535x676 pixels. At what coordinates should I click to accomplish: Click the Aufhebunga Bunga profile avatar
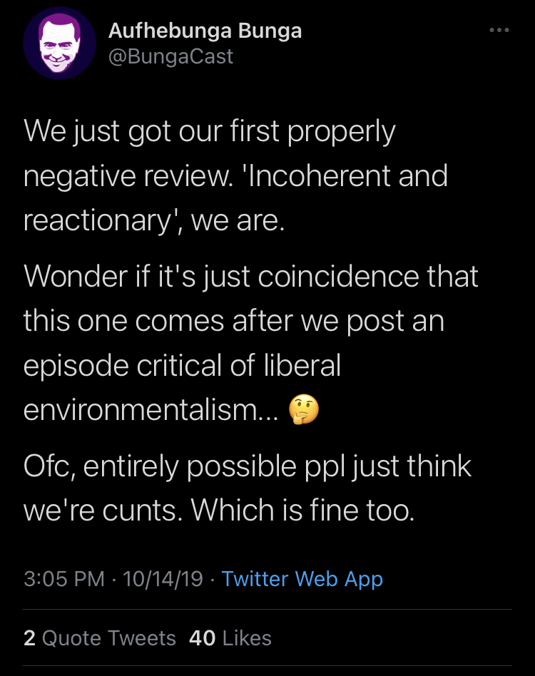click(59, 43)
